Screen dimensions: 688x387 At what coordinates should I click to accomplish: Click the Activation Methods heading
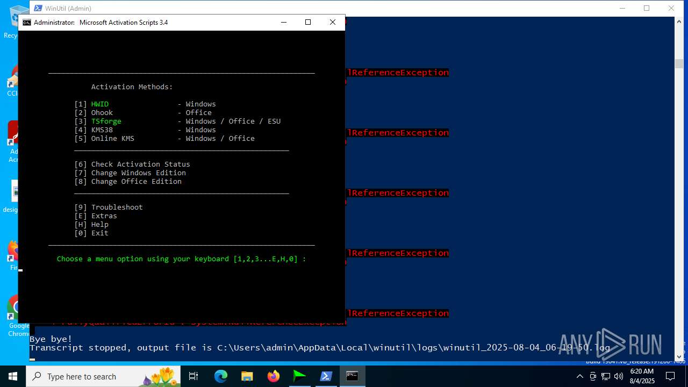click(x=132, y=87)
